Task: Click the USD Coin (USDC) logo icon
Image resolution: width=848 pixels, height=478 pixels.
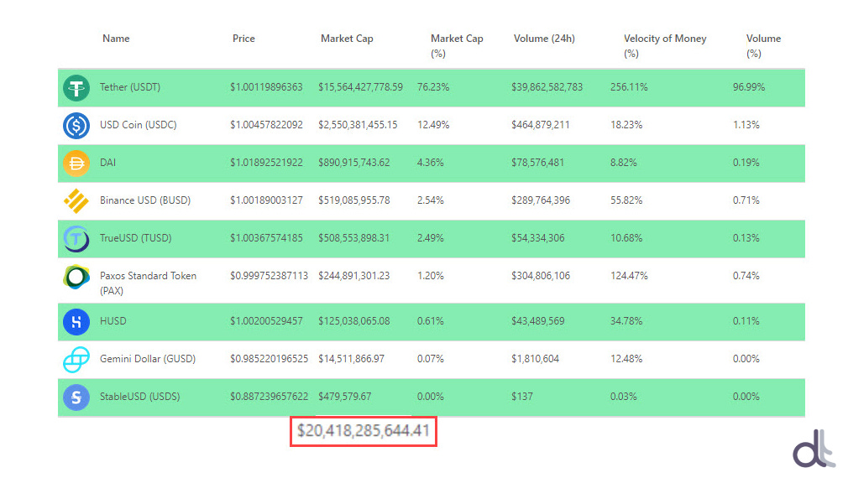Action: click(x=76, y=125)
